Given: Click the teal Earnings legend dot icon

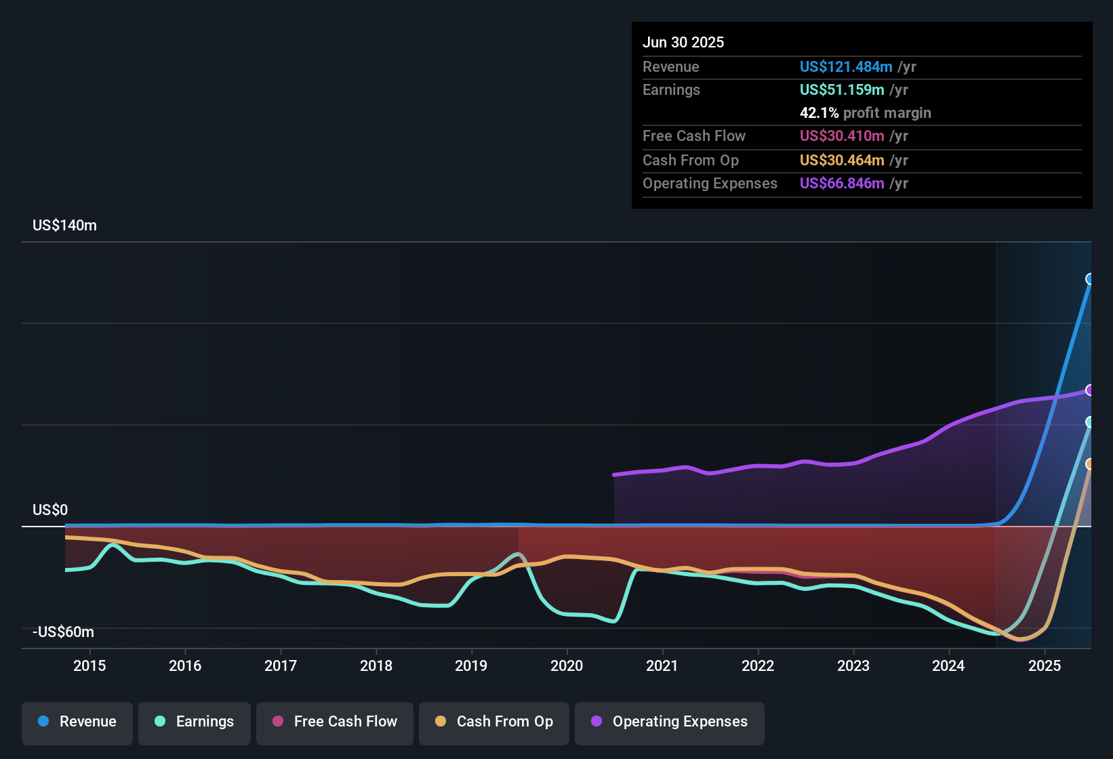Looking at the screenshot, I should 160,722.
